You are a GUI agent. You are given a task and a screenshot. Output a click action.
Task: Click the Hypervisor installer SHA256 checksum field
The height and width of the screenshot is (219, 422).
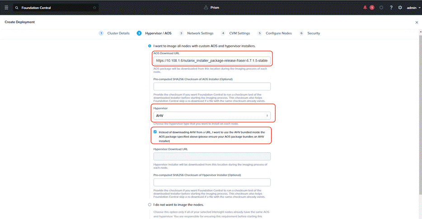[x=212, y=182]
